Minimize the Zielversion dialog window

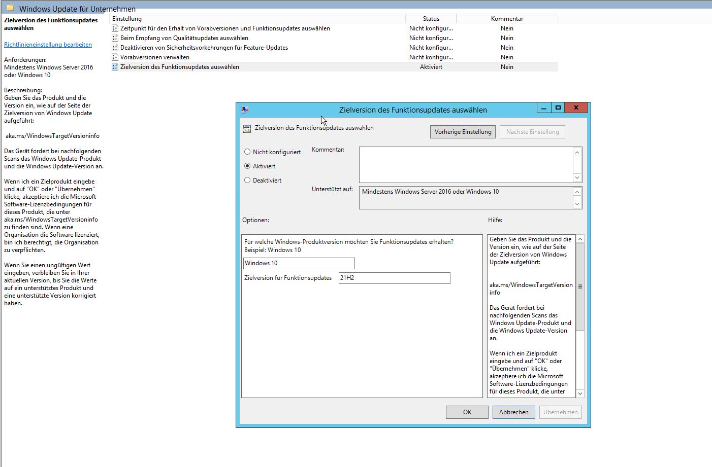[544, 108]
